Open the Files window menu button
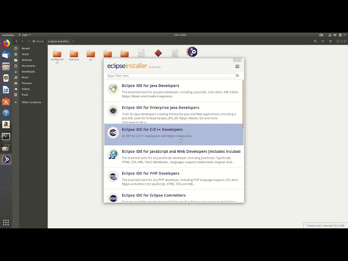 coord(331,41)
